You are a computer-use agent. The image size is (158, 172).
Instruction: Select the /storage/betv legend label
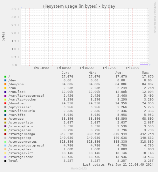(21, 126)
